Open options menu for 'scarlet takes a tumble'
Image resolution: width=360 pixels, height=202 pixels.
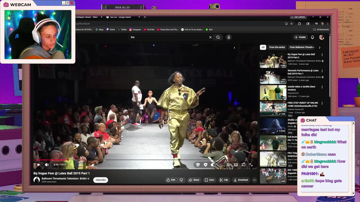[322, 87]
